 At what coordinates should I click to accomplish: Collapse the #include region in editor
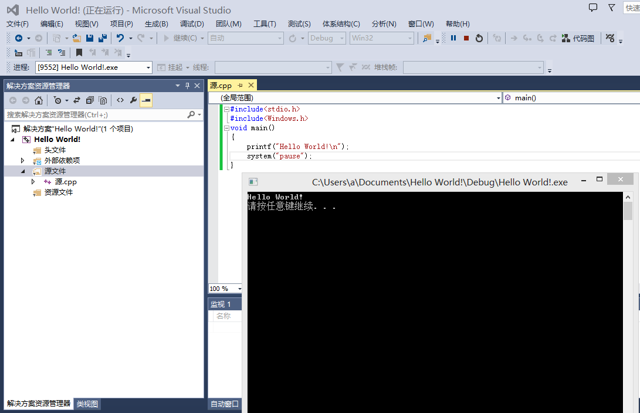226,109
